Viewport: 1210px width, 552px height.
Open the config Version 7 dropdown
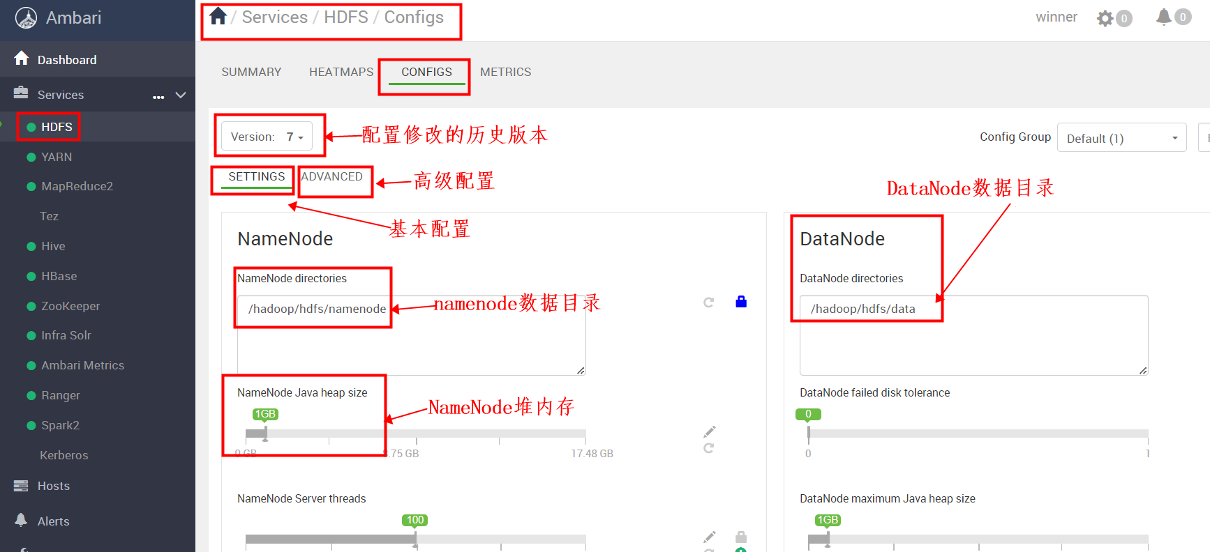pyautogui.click(x=267, y=137)
